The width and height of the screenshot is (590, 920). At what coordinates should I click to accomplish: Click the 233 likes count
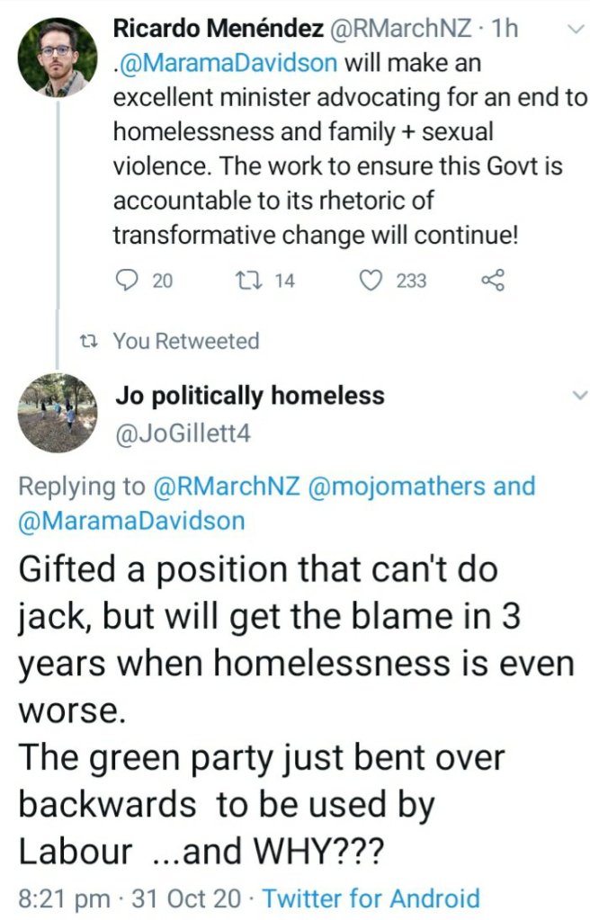(411, 281)
